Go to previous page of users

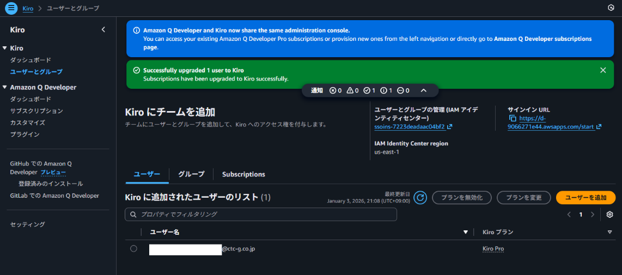pyautogui.click(x=569, y=215)
